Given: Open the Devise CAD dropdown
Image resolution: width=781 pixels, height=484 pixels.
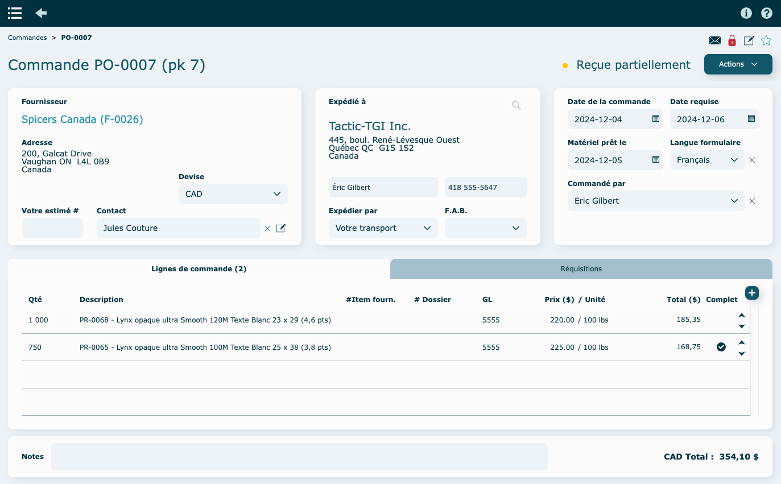Looking at the screenshot, I should tap(233, 194).
